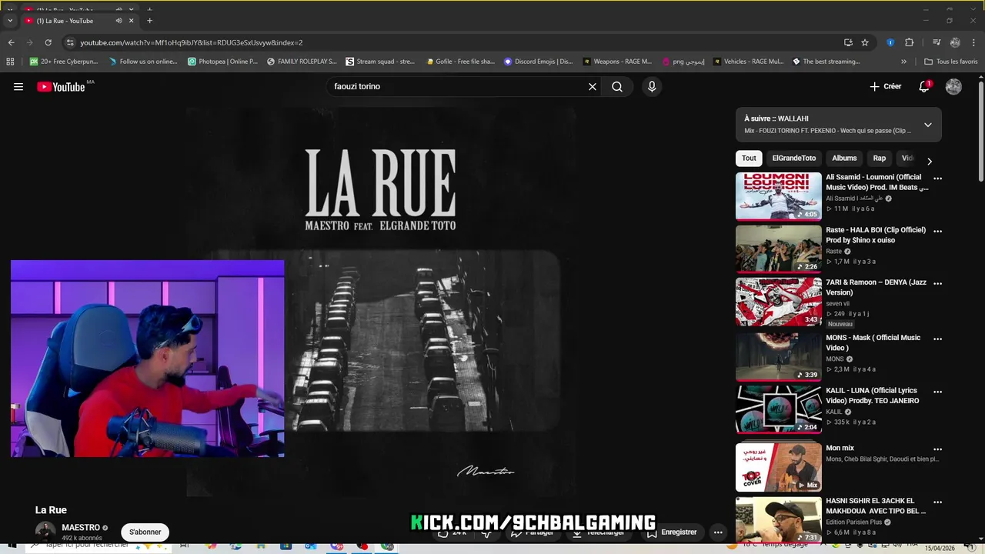Open the Mon mix thumbnail
This screenshot has height=554, width=985.
pyautogui.click(x=778, y=467)
